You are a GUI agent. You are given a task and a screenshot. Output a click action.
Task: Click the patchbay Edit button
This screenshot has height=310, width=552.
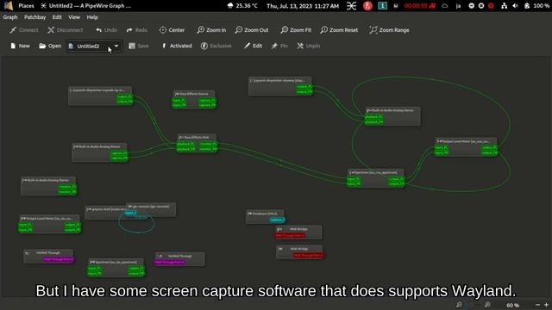point(253,46)
